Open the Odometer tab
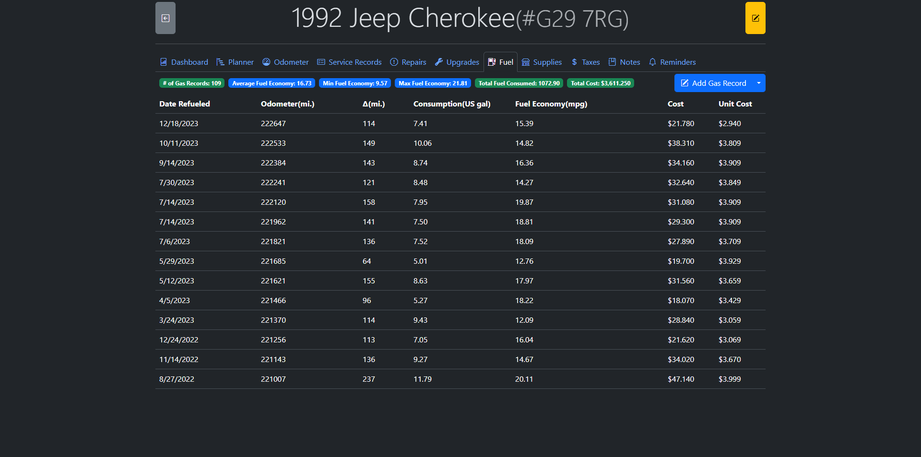The width and height of the screenshot is (921, 457). [285, 62]
